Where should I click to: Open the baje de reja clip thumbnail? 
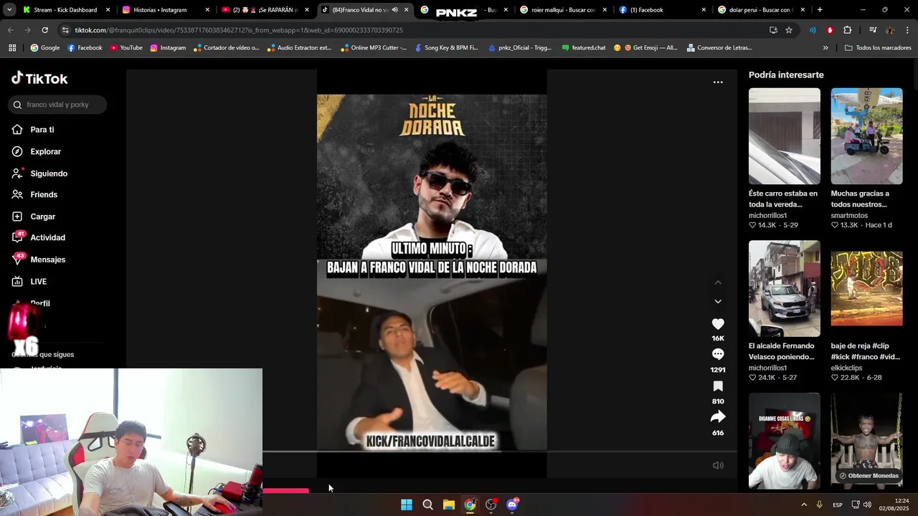point(866,288)
